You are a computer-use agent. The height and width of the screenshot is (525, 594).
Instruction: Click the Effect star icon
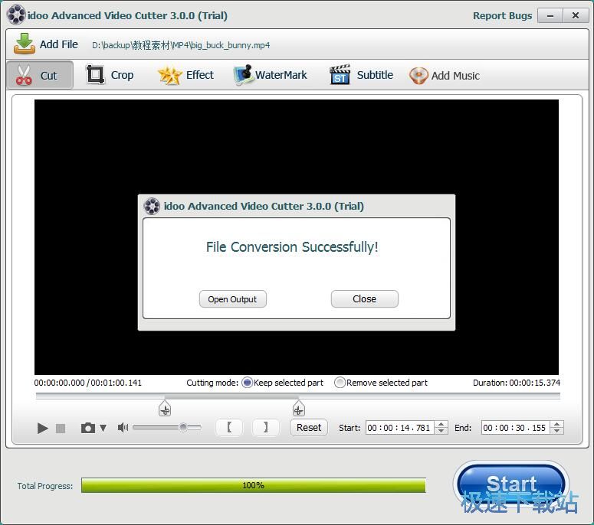pos(169,75)
